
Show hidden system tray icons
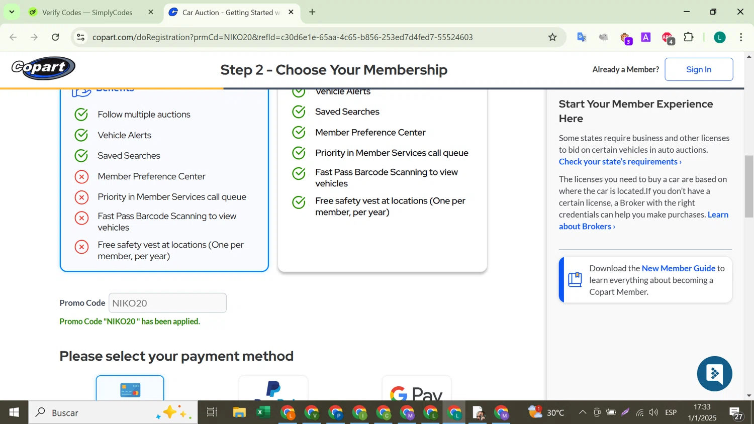[x=583, y=412]
